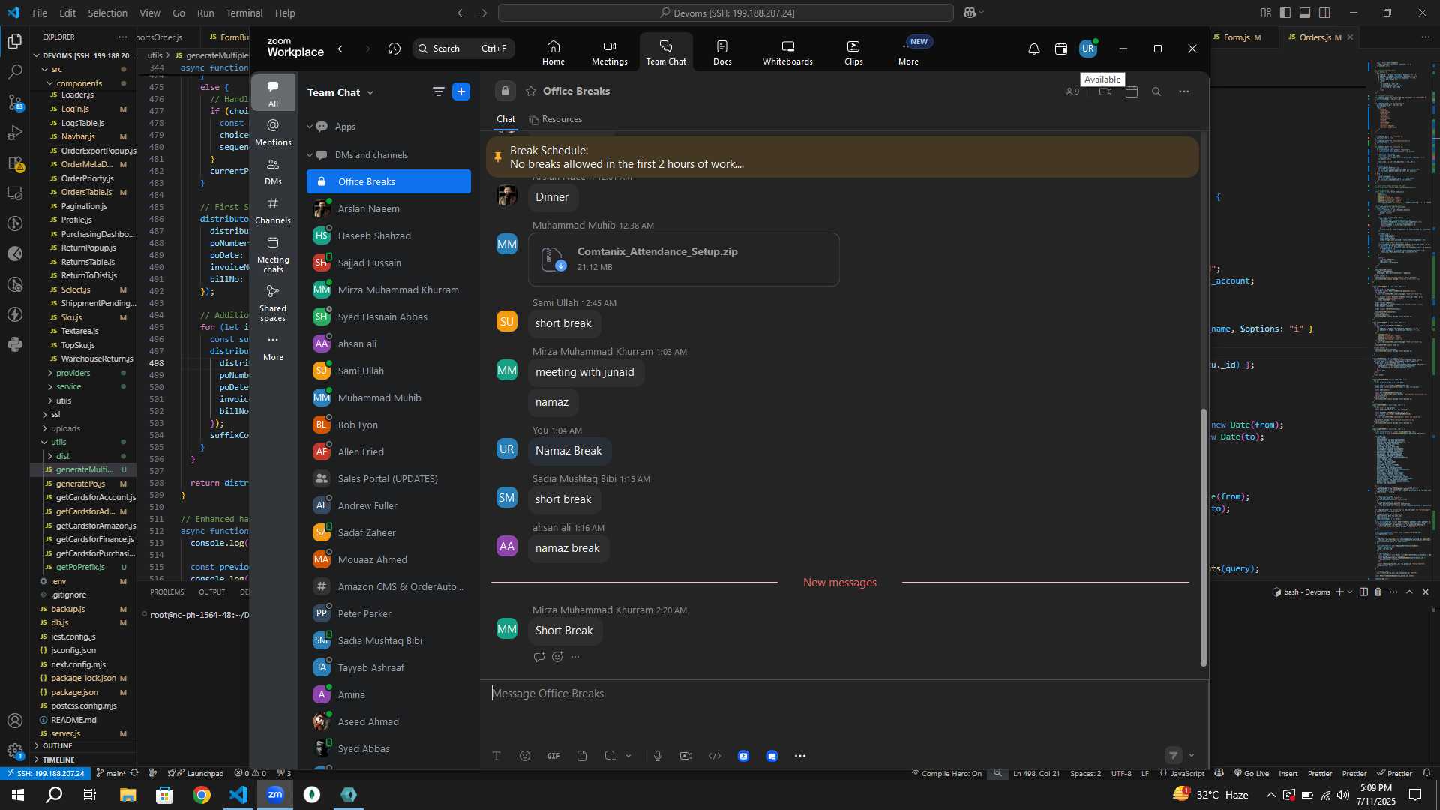The width and height of the screenshot is (1440, 810).
Task: Open File Explorer from the taskbar
Action: 127,795
